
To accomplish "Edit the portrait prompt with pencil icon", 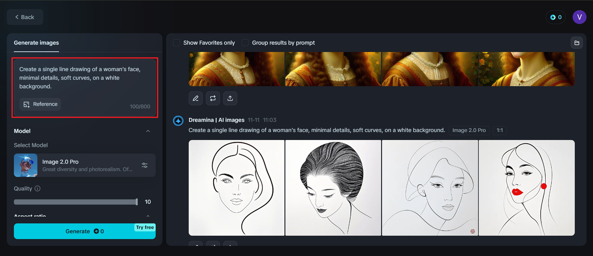I will click(196, 98).
